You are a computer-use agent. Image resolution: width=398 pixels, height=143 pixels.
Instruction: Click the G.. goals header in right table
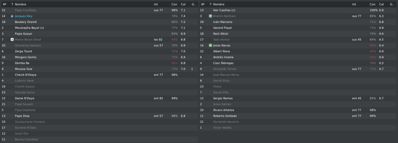(392, 4)
